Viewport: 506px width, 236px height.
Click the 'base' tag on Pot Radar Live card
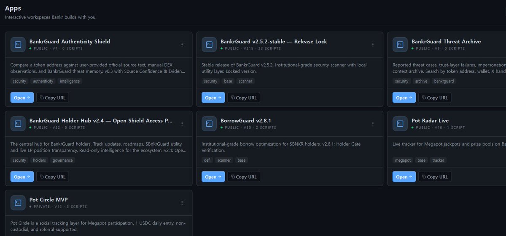click(x=422, y=160)
